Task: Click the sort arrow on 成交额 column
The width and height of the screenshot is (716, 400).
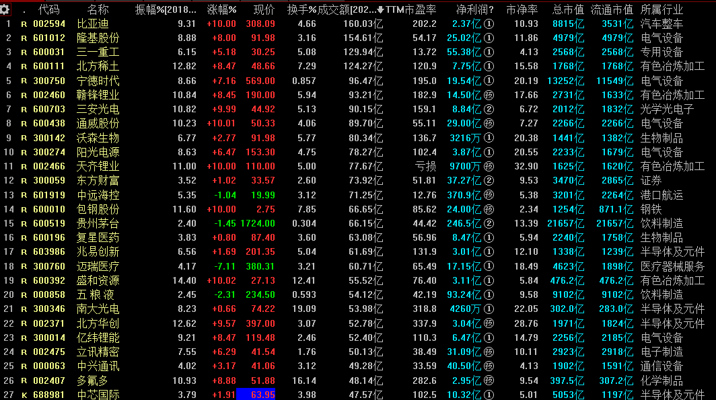Action: click(x=380, y=9)
